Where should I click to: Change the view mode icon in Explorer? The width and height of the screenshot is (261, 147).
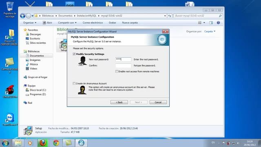(200, 23)
